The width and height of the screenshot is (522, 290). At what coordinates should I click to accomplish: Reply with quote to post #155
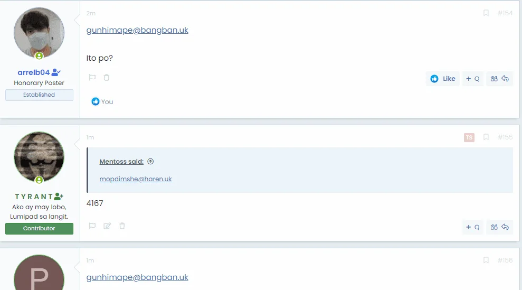coord(499,227)
